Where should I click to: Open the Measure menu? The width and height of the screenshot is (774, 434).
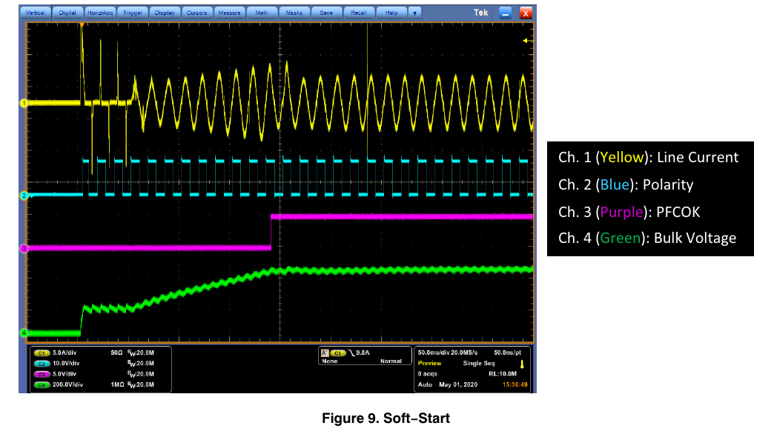(230, 13)
